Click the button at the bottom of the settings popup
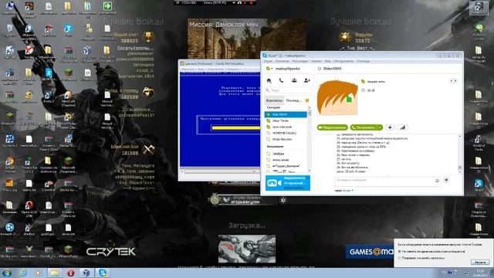 480,263
